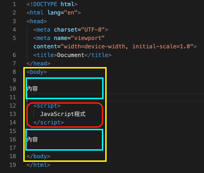204x173 pixels.
Task: Click line number 11 in the gutter
Action: coord(13,97)
